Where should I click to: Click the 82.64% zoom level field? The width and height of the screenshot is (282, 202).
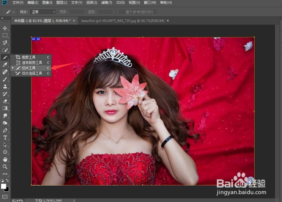click(18, 200)
